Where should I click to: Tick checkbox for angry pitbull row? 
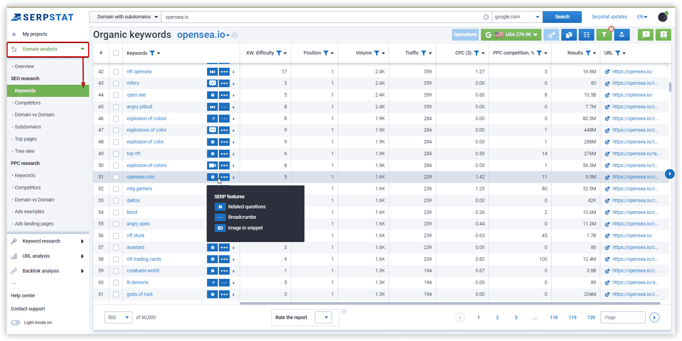[x=116, y=107]
